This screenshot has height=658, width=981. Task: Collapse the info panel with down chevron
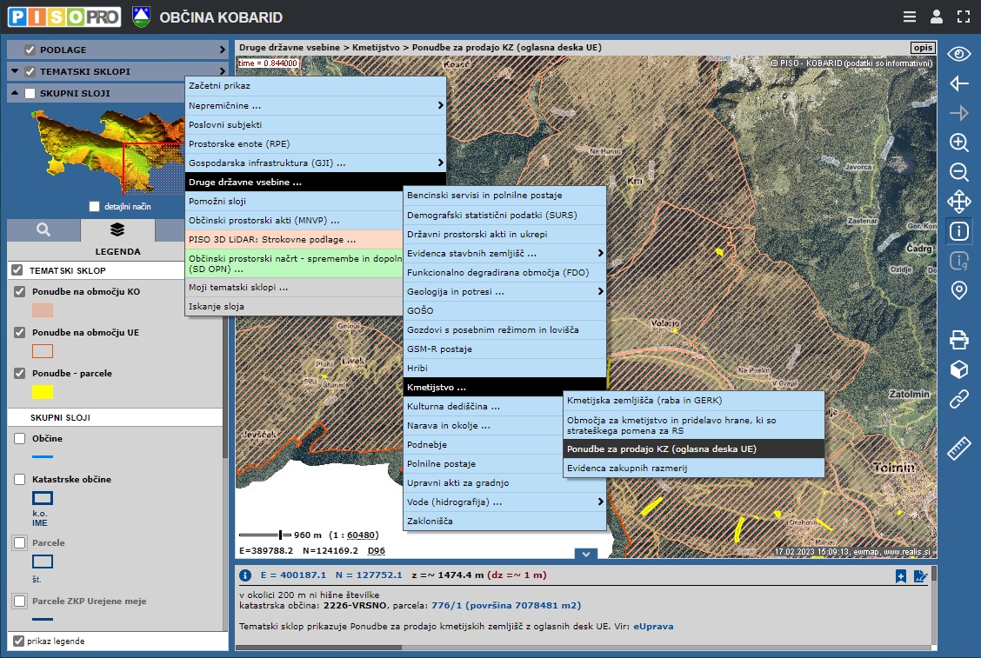click(x=585, y=554)
